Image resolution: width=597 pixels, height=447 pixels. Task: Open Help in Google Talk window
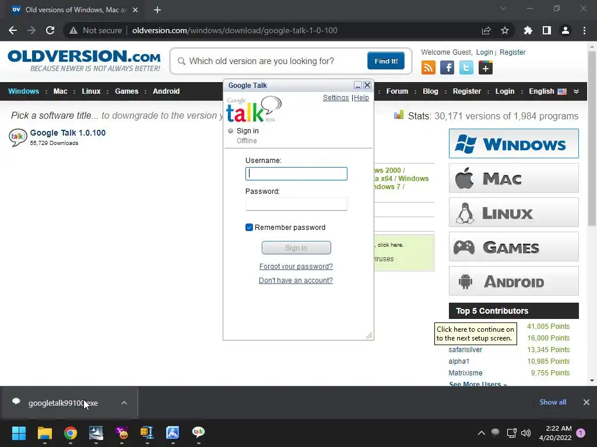pyautogui.click(x=361, y=98)
